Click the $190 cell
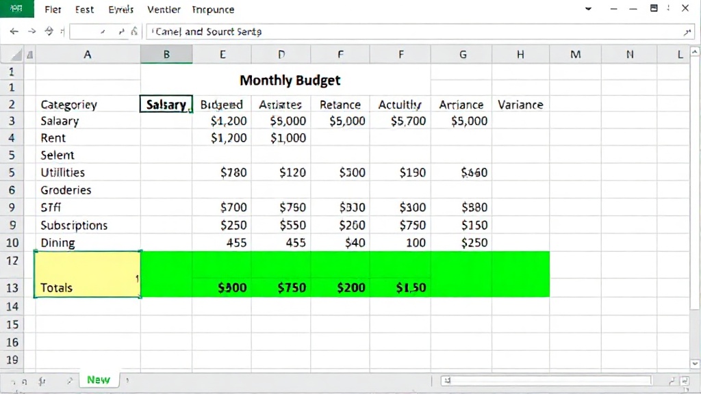Viewport: 701px width, 394px height. 400,172
